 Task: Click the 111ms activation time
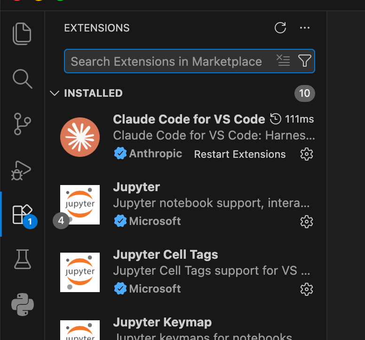tap(299, 119)
